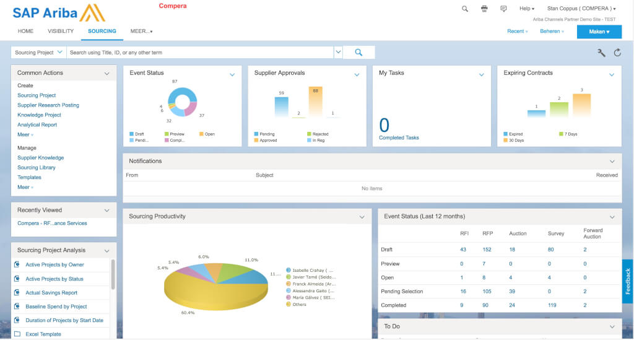Click the Sourcing Project Analysis scrollbar
Screen dimensions: 634x340
[x=113, y=274]
